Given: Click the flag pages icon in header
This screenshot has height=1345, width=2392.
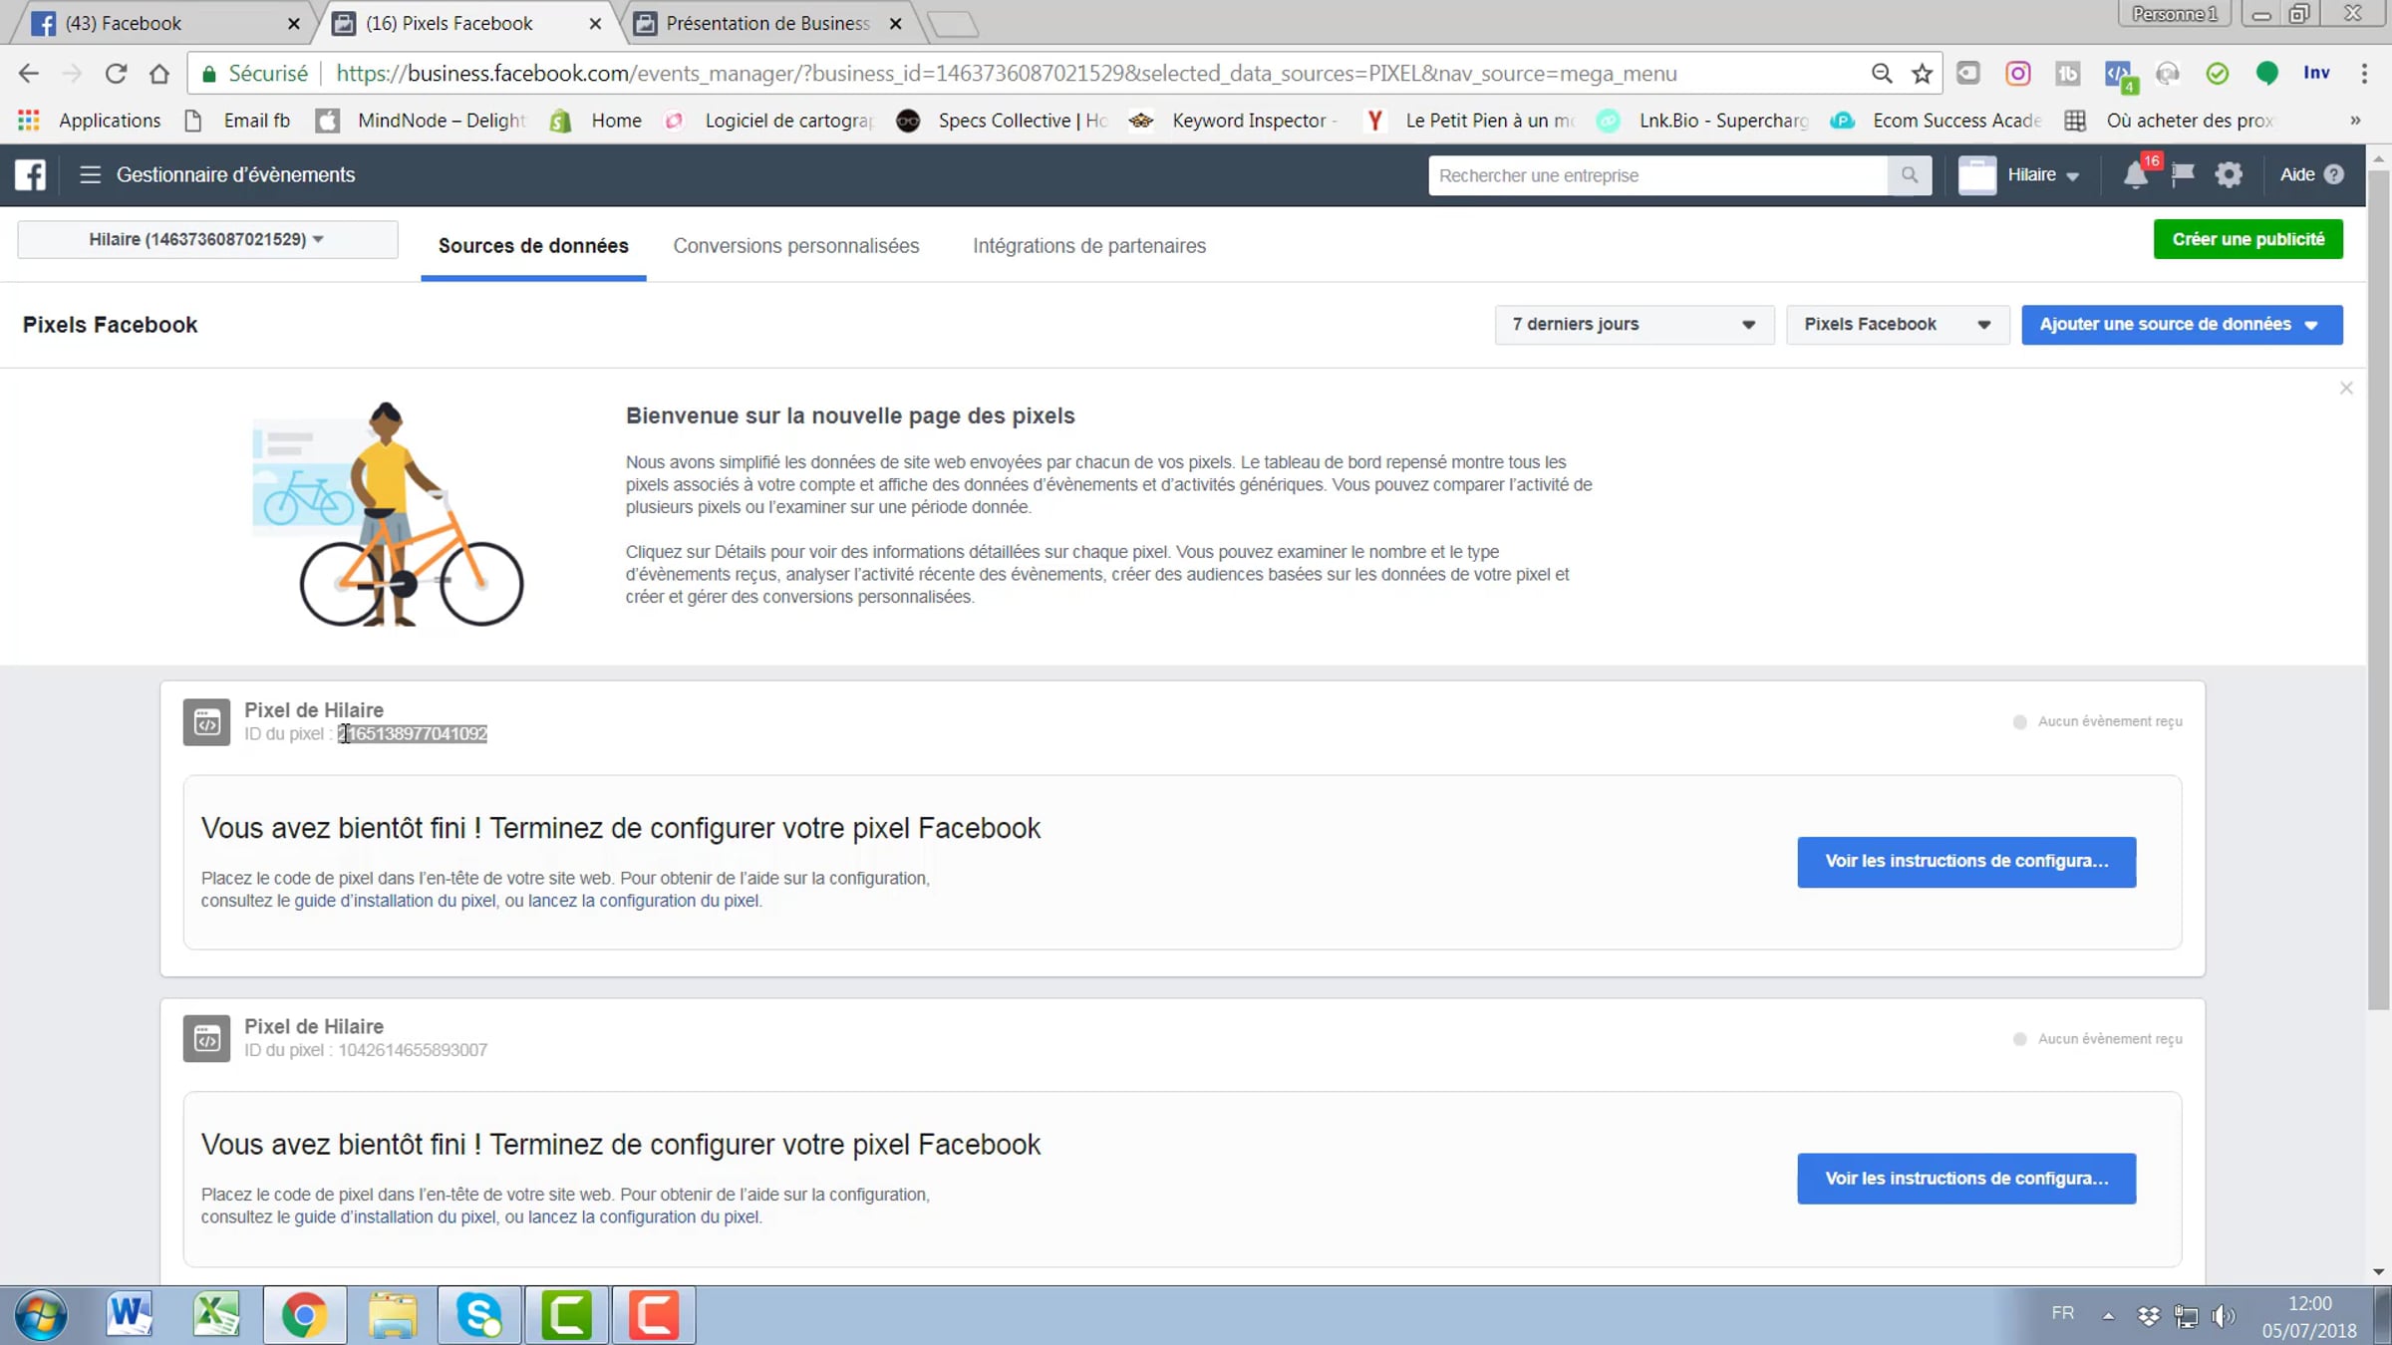Looking at the screenshot, I should coord(2183,174).
